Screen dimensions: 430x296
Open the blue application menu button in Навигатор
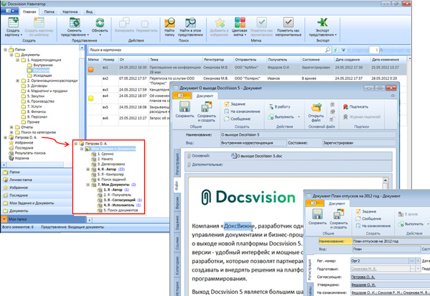tap(9, 11)
